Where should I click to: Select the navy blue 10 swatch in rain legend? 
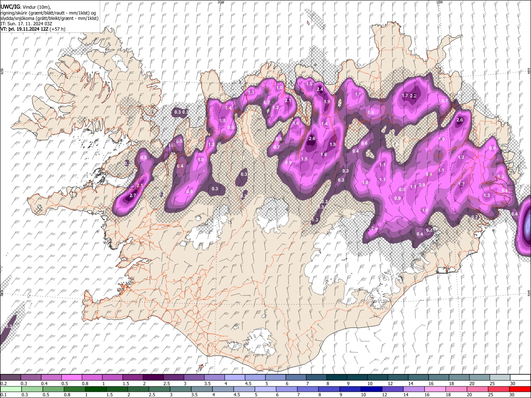click(x=371, y=389)
